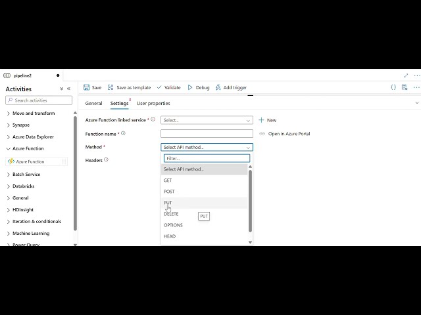Click into the Search activities field
Image resolution: width=421 pixels, height=315 pixels.
(x=39, y=100)
